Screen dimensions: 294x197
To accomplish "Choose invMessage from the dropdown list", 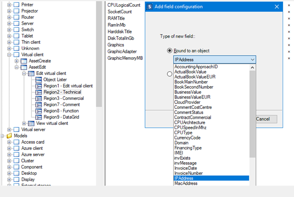I will click(212, 163).
